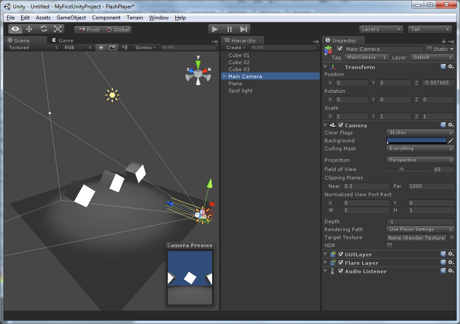Click the Position Z field

click(438, 83)
